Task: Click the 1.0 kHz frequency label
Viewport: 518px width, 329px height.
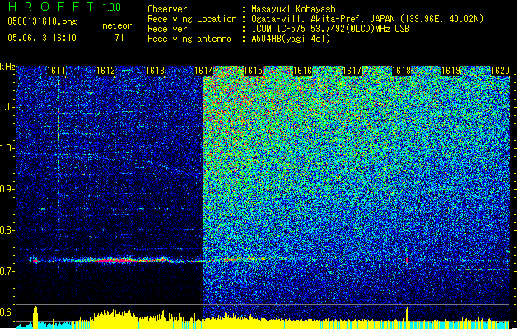Action: (7, 149)
